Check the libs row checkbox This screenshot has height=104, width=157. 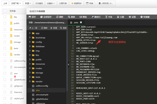click(5, 17)
